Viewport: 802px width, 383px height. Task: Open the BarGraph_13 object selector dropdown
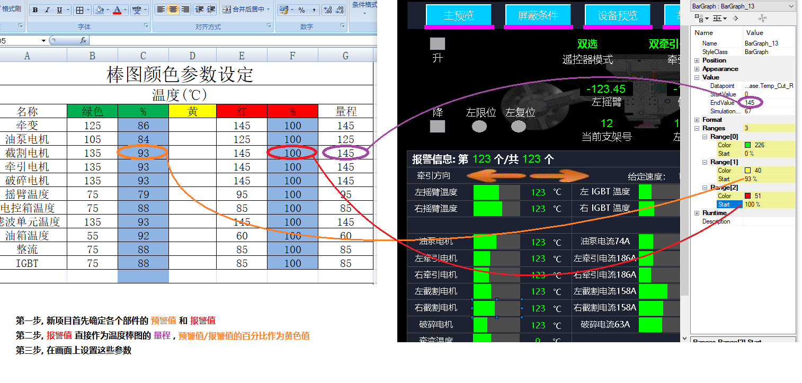791,6
